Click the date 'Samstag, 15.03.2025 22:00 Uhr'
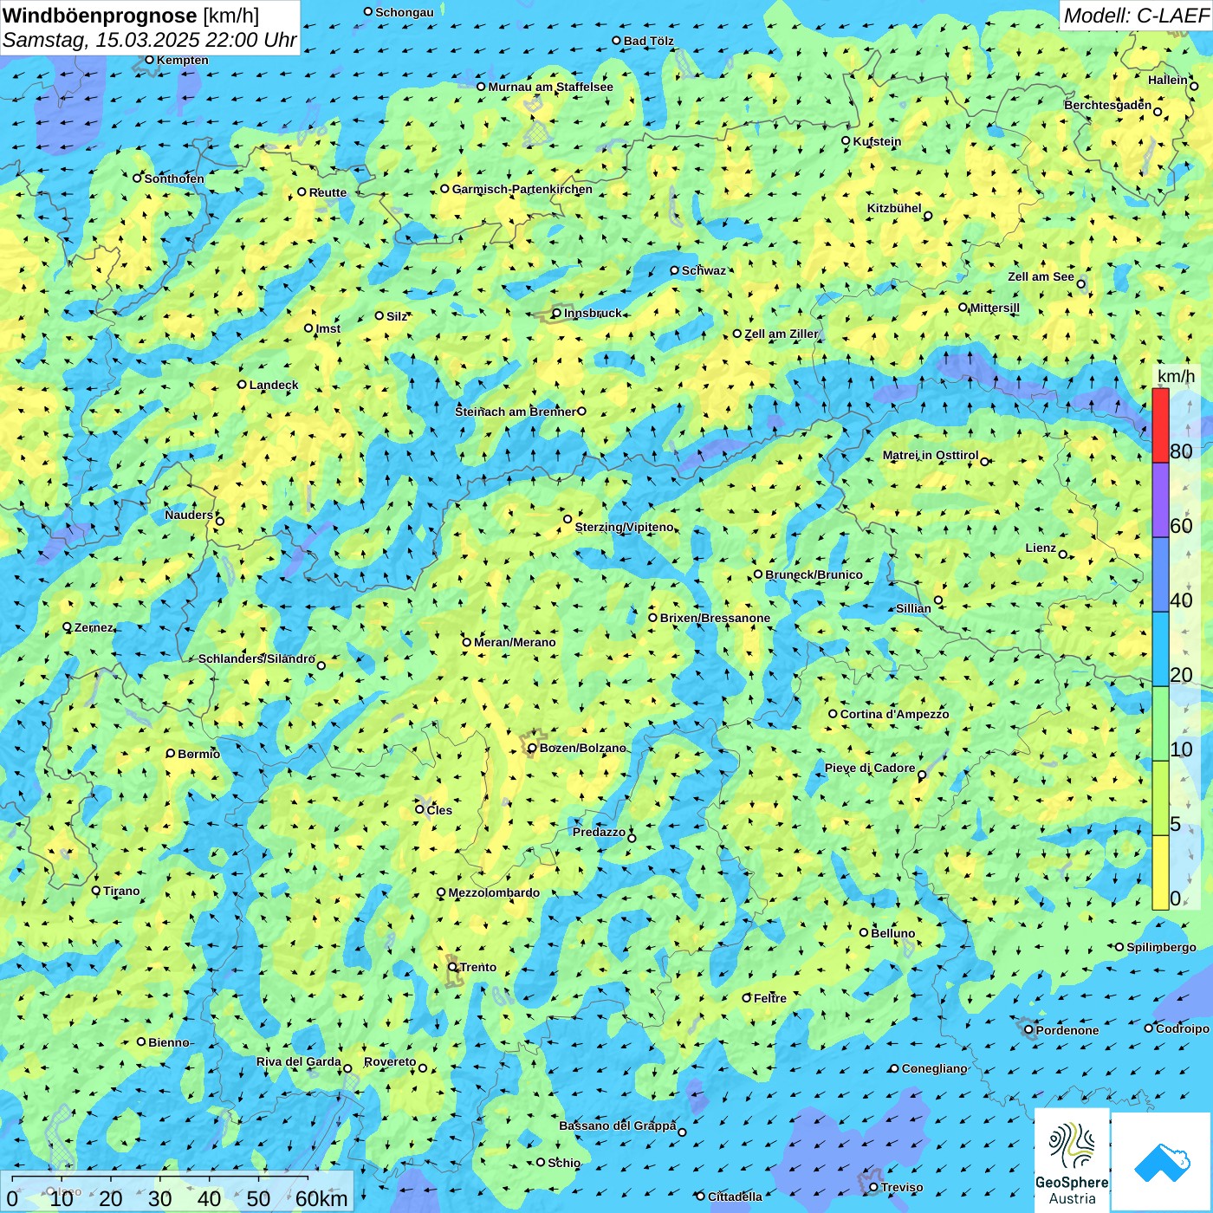Viewport: 1213px width, 1213px height. pos(150,40)
